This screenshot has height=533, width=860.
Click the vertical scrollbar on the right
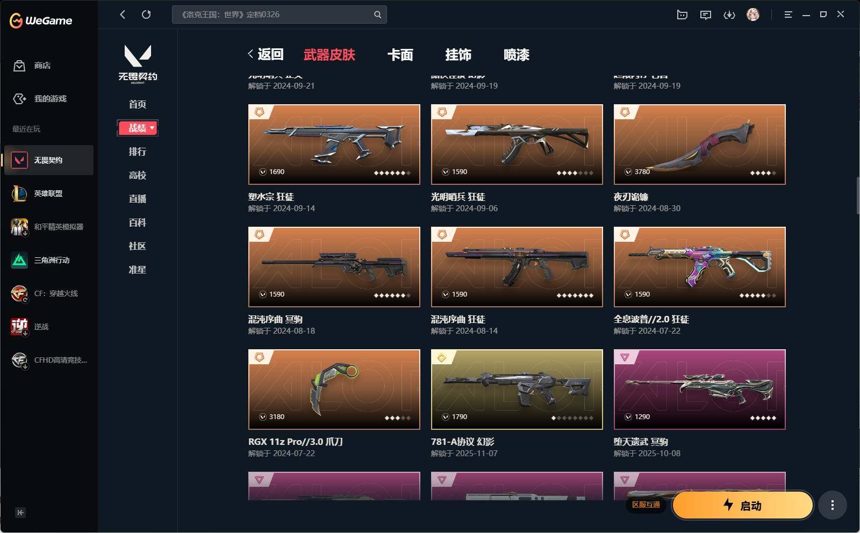(x=857, y=196)
